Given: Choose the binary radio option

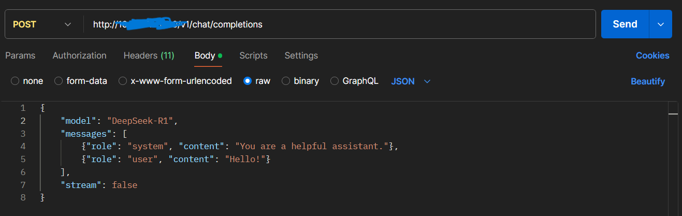Looking at the screenshot, I should point(300,81).
